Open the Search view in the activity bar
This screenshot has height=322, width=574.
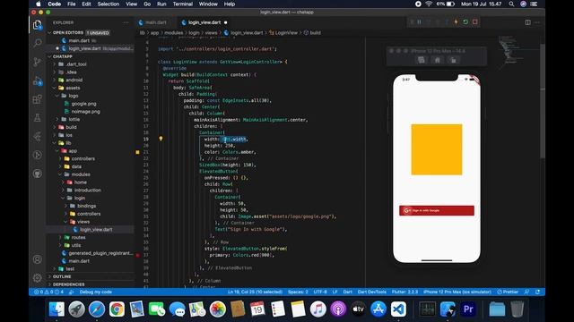[38, 43]
